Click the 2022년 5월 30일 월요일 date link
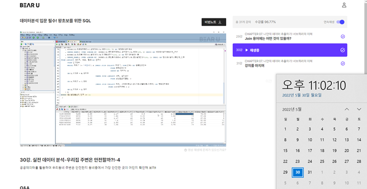This screenshot has height=189, width=367. [x=302, y=95]
